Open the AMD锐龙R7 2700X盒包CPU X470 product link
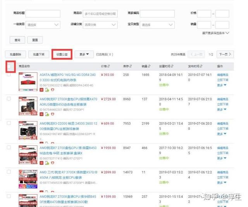This screenshot has height=207, width=248. [68, 102]
